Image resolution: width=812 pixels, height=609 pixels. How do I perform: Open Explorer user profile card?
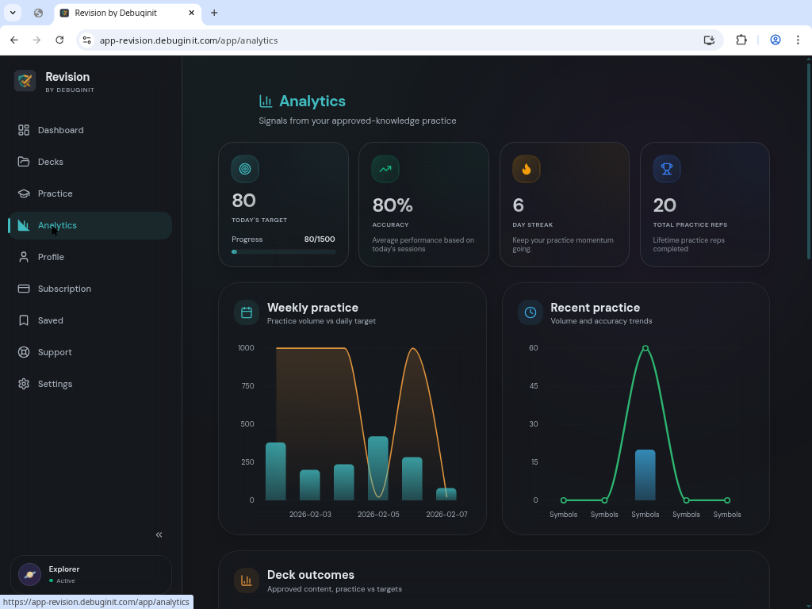click(x=90, y=574)
